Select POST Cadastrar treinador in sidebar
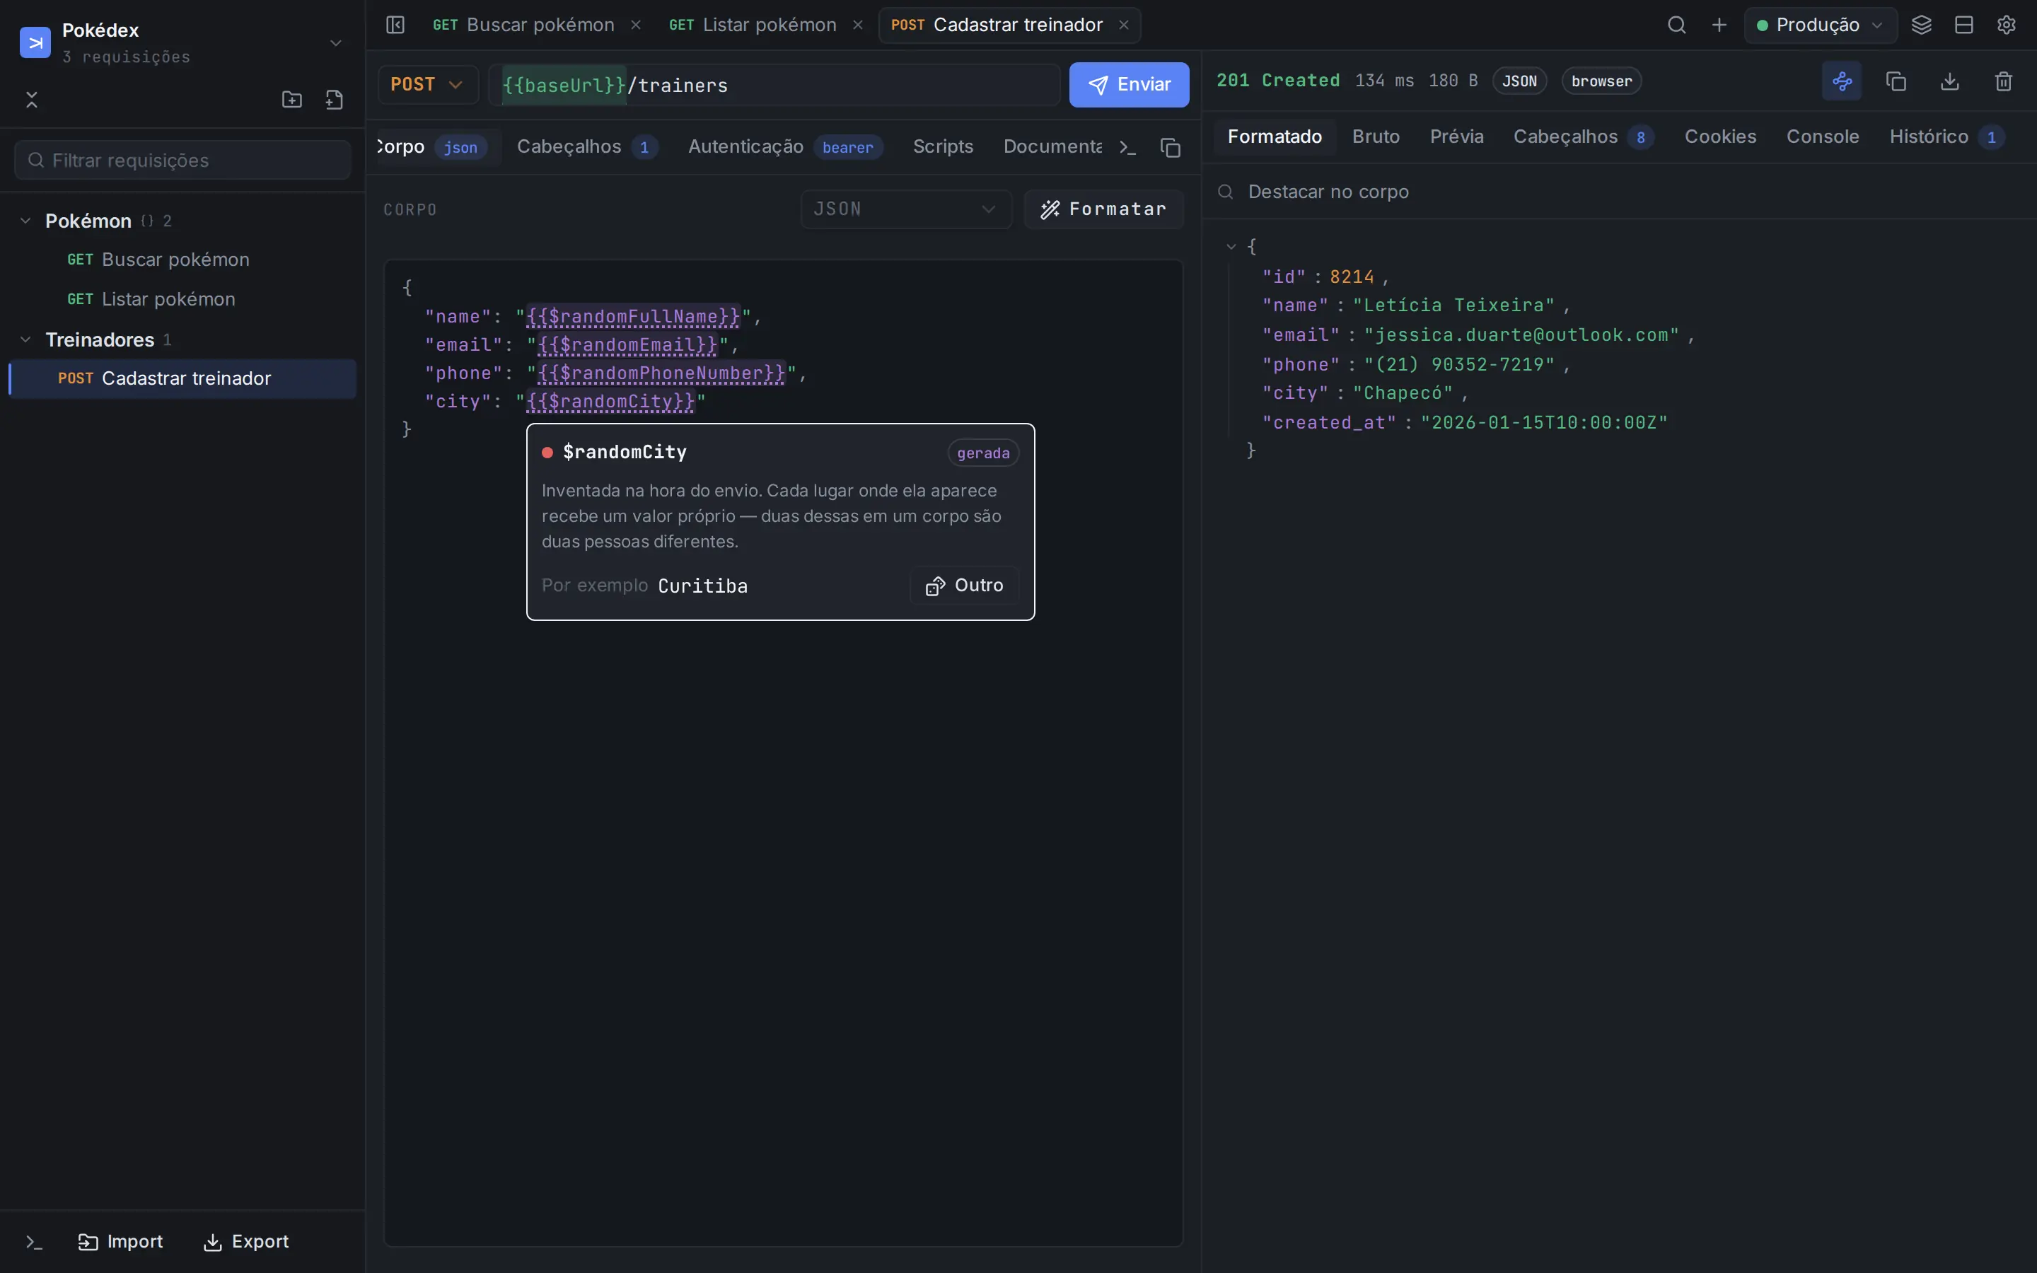2037x1273 pixels. coord(182,379)
